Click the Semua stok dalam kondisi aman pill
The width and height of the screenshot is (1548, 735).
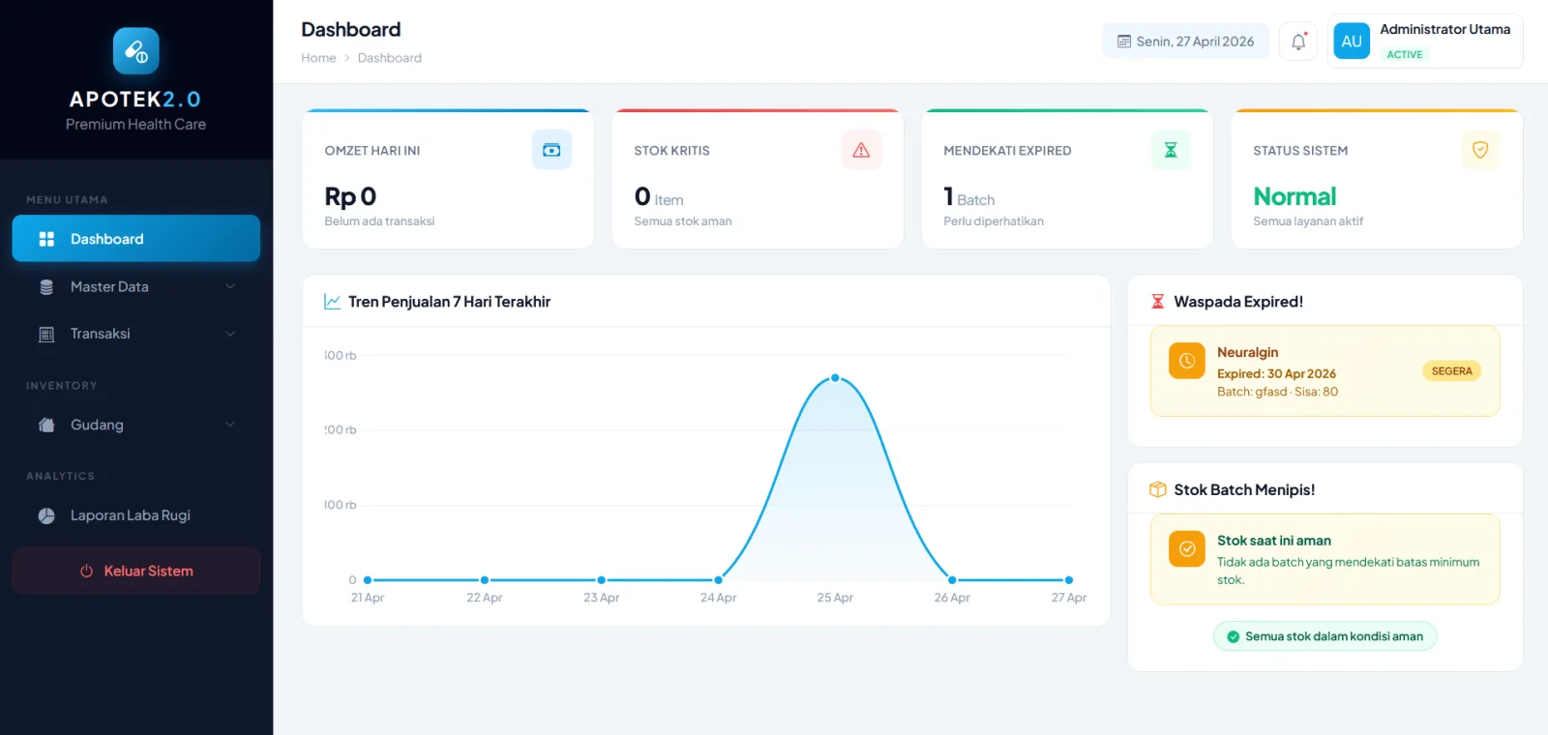[1325, 636]
